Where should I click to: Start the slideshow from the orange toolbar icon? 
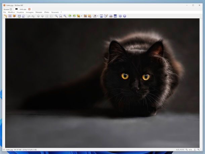click(x=14, y=16)
